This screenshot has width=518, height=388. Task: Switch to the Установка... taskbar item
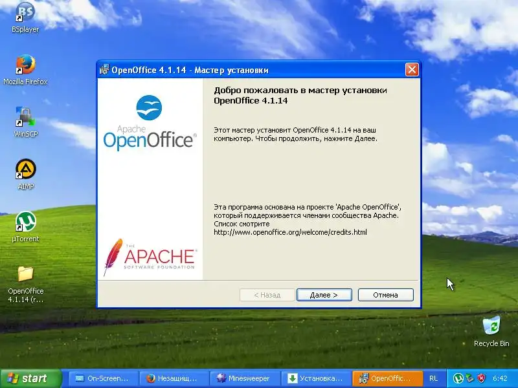coord(316,378)
